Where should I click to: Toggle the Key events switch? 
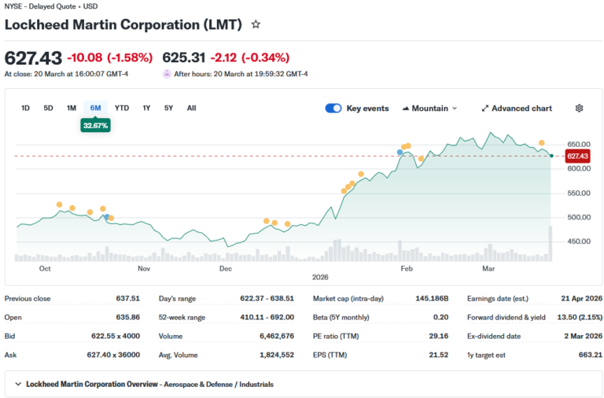333,109
